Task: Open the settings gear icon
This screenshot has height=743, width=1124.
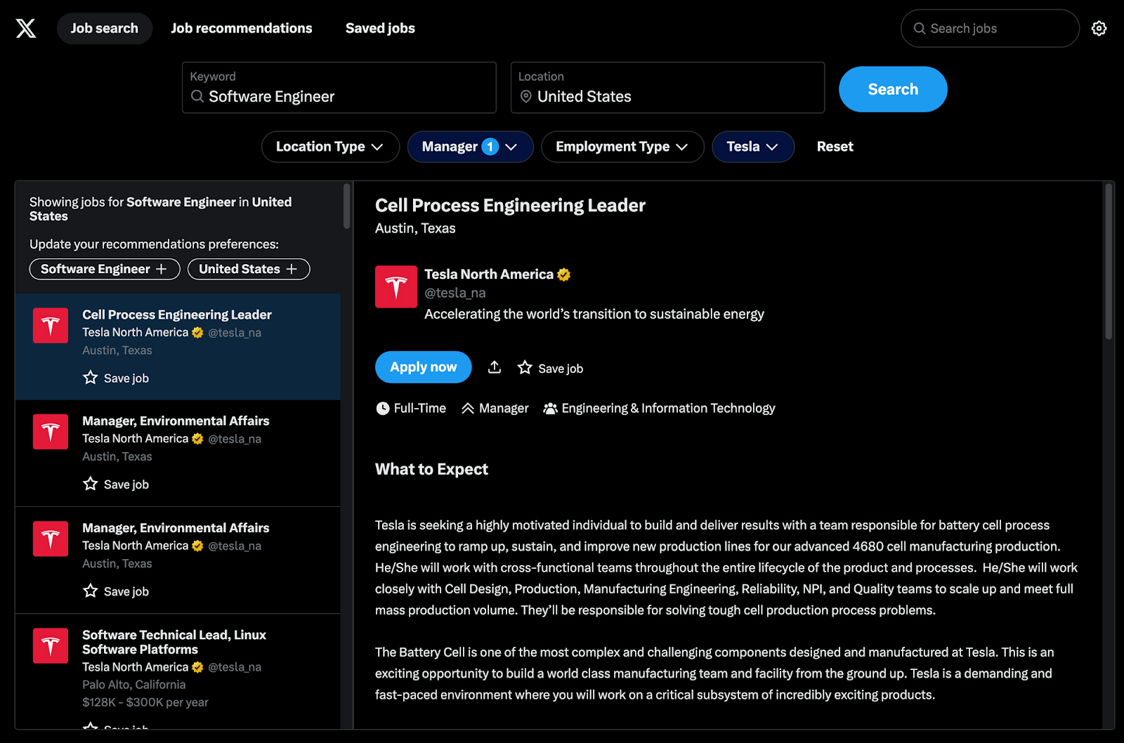Action: click(1099, 28)
